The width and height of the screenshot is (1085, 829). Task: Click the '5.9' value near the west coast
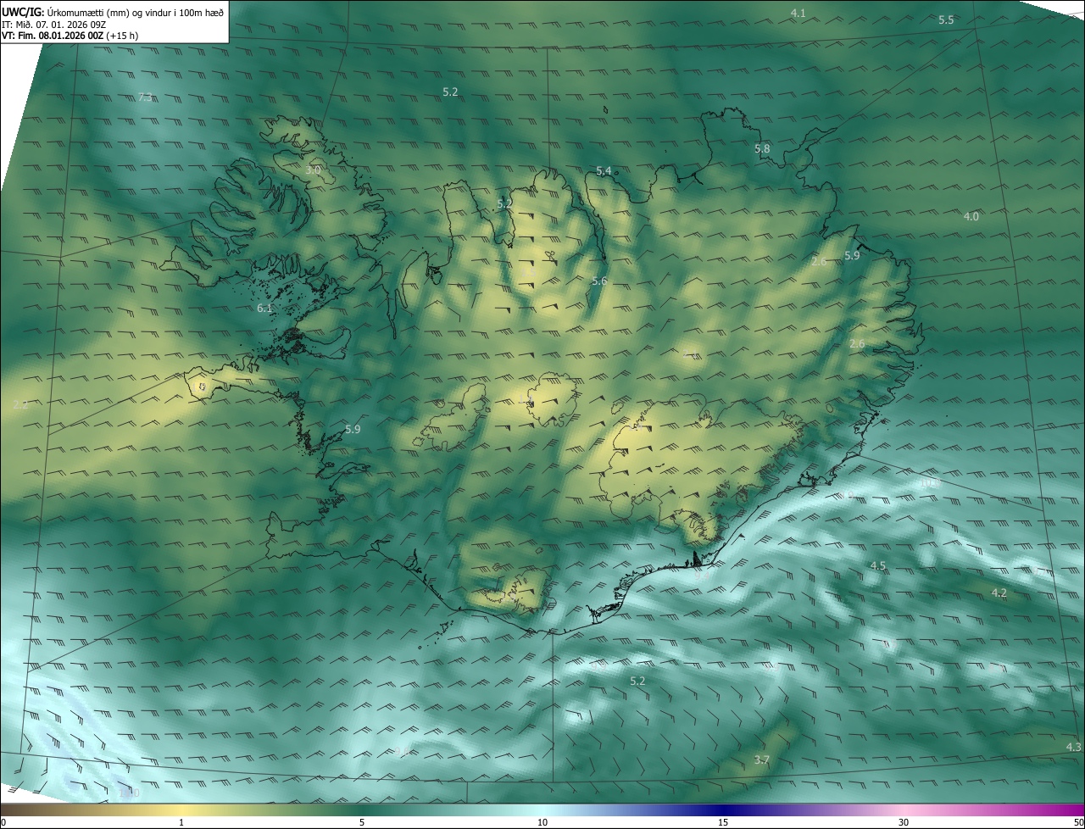tap(353, 429)
